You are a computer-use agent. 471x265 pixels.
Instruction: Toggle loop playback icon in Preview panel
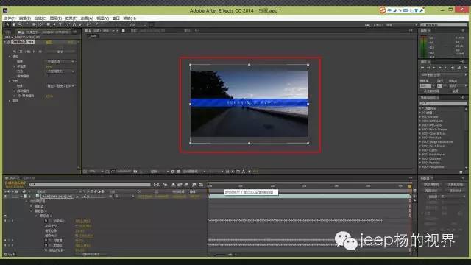(x=459, y=68)
